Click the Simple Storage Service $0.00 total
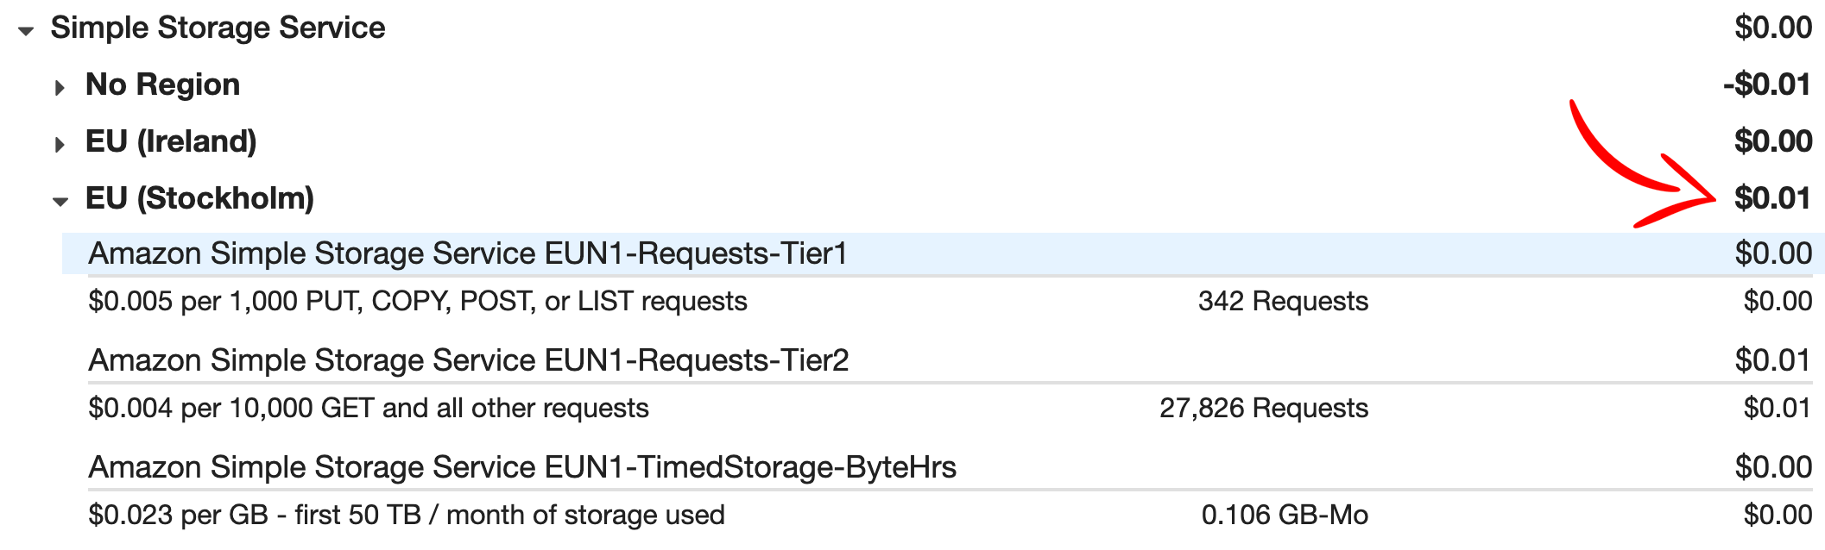 [1773, 28]
